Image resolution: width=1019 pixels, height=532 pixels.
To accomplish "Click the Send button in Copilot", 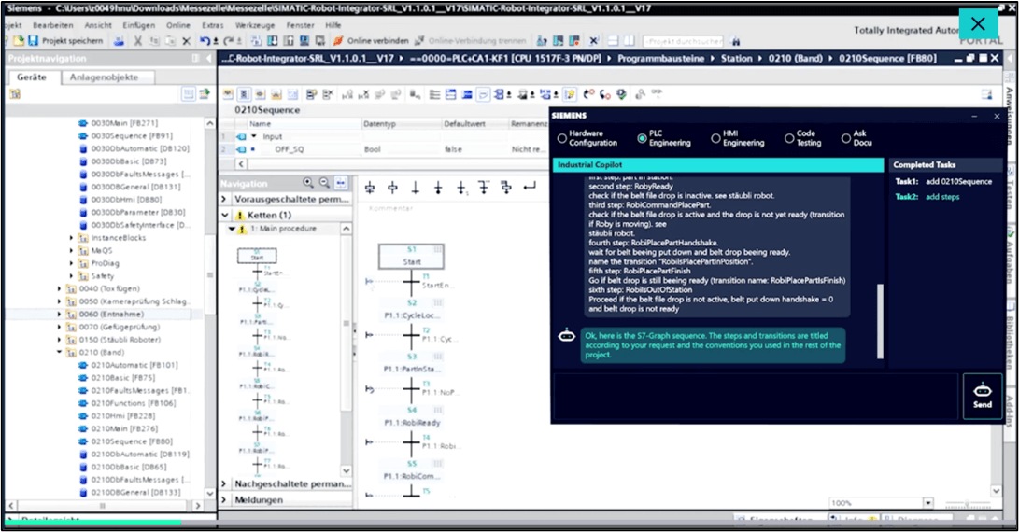I will pyautogui.click(x=982, y=396).
